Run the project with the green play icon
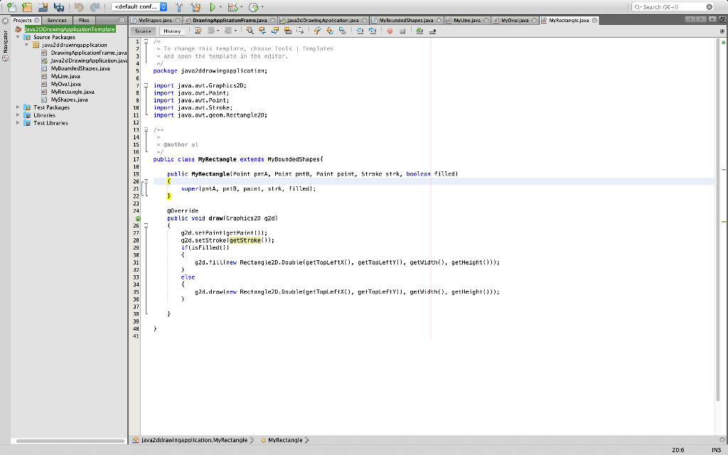 tap(213, 6)
